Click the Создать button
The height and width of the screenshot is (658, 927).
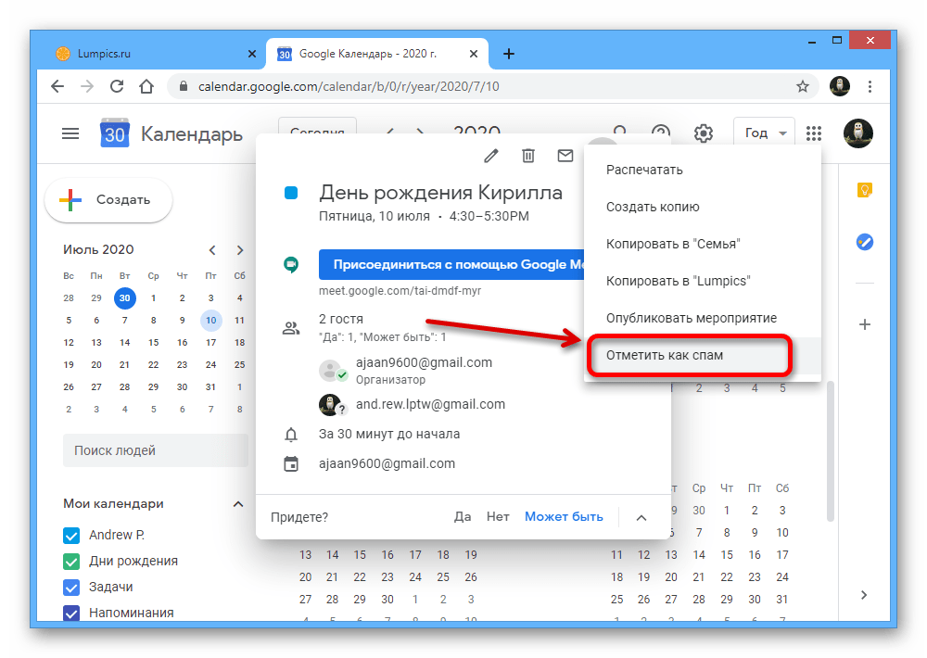[108, 200]
